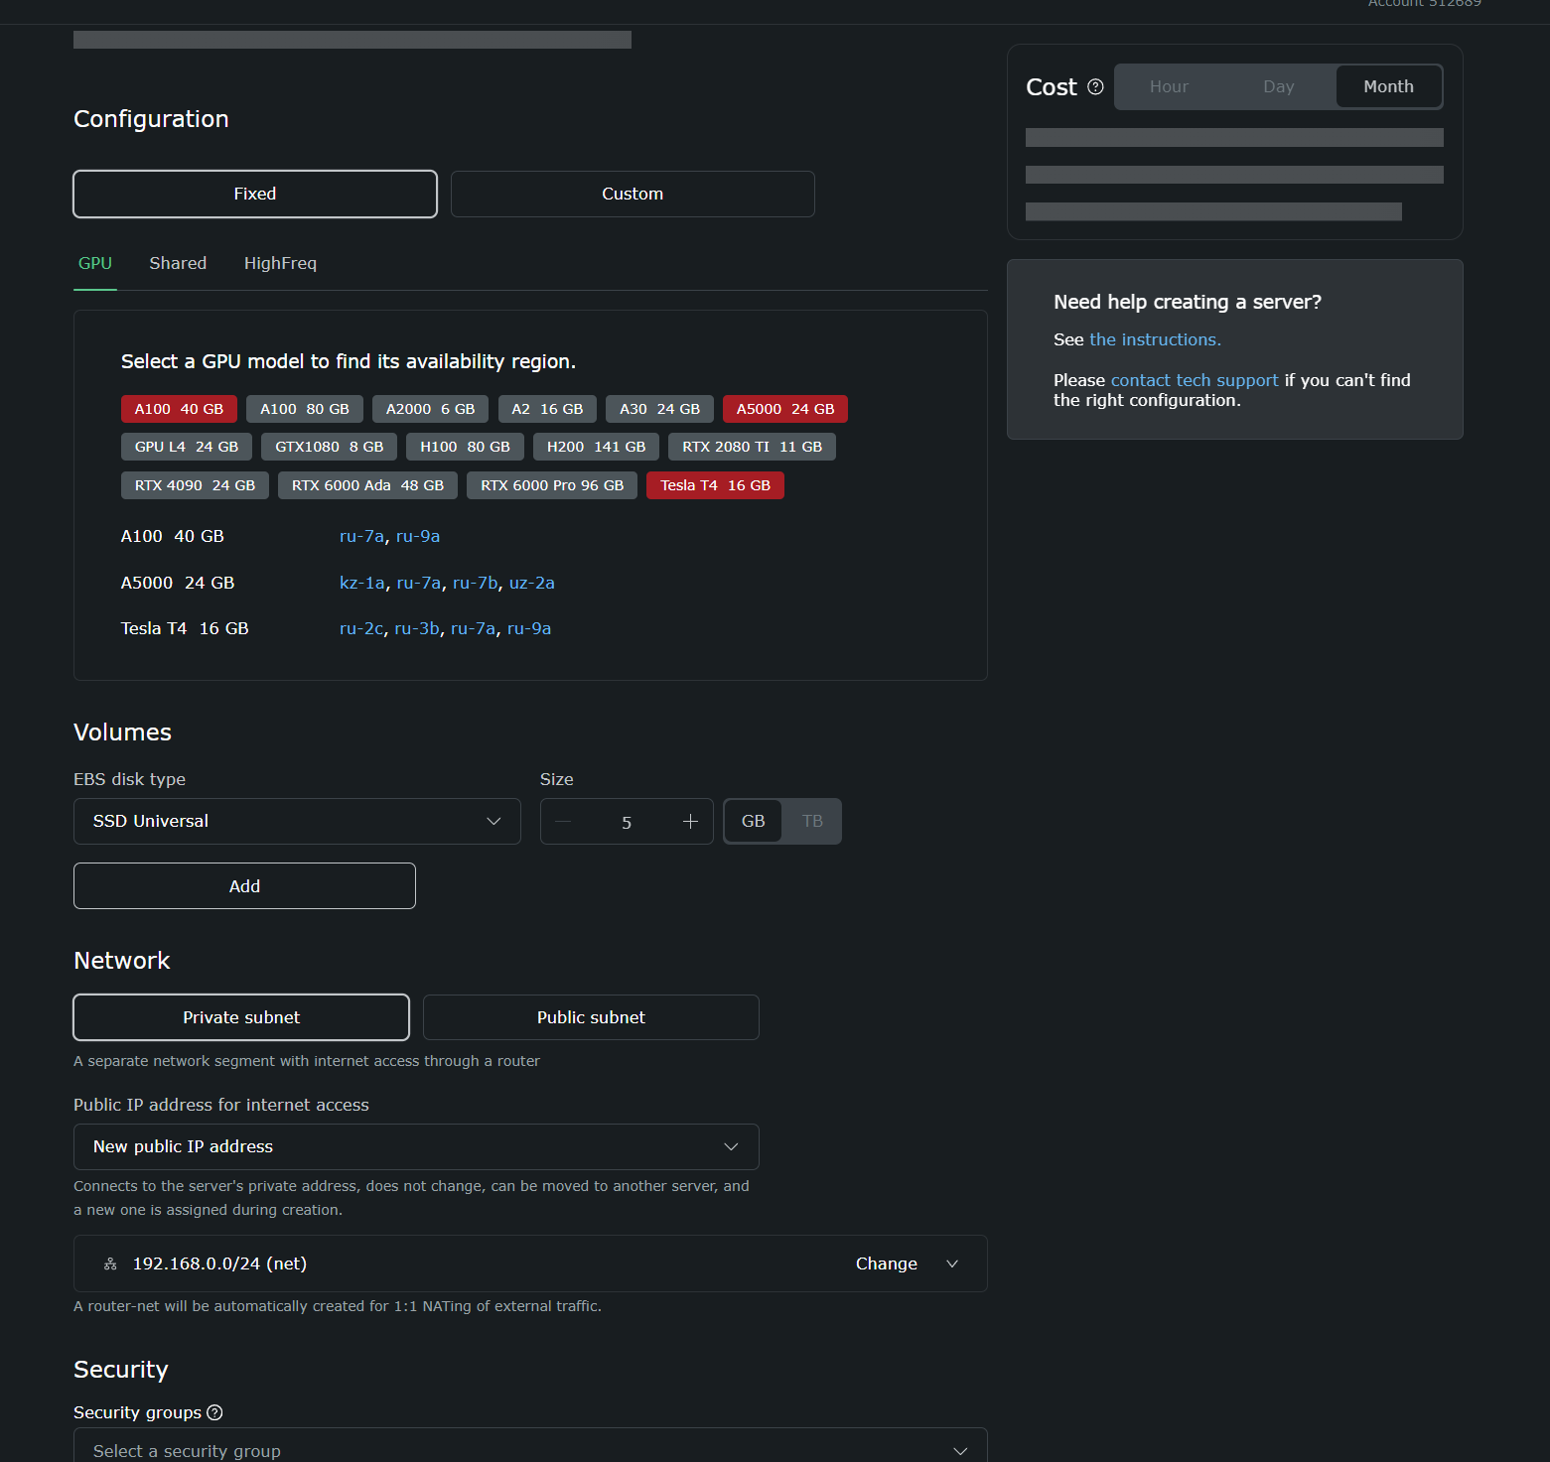1550x1462 pixels.
Task: Switch to the Shared tab
Action: click(178, 263)
